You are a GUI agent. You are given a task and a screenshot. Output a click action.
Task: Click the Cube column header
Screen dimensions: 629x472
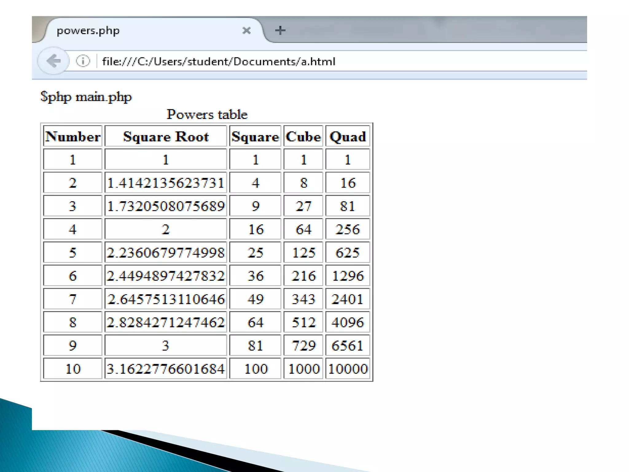click(303, 136)
